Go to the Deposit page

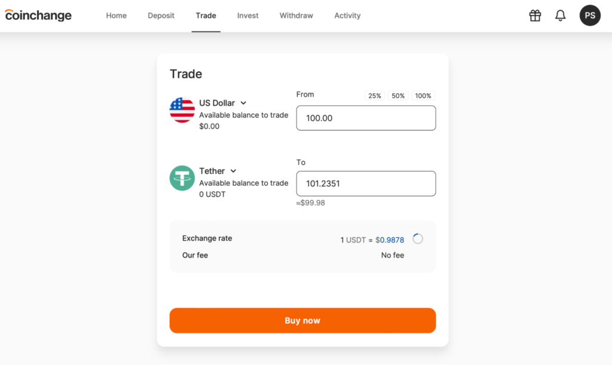(161, 16)
